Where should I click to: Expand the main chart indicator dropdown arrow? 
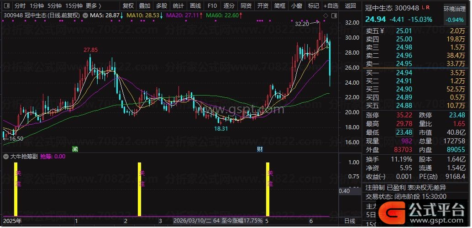click(85, 15)
